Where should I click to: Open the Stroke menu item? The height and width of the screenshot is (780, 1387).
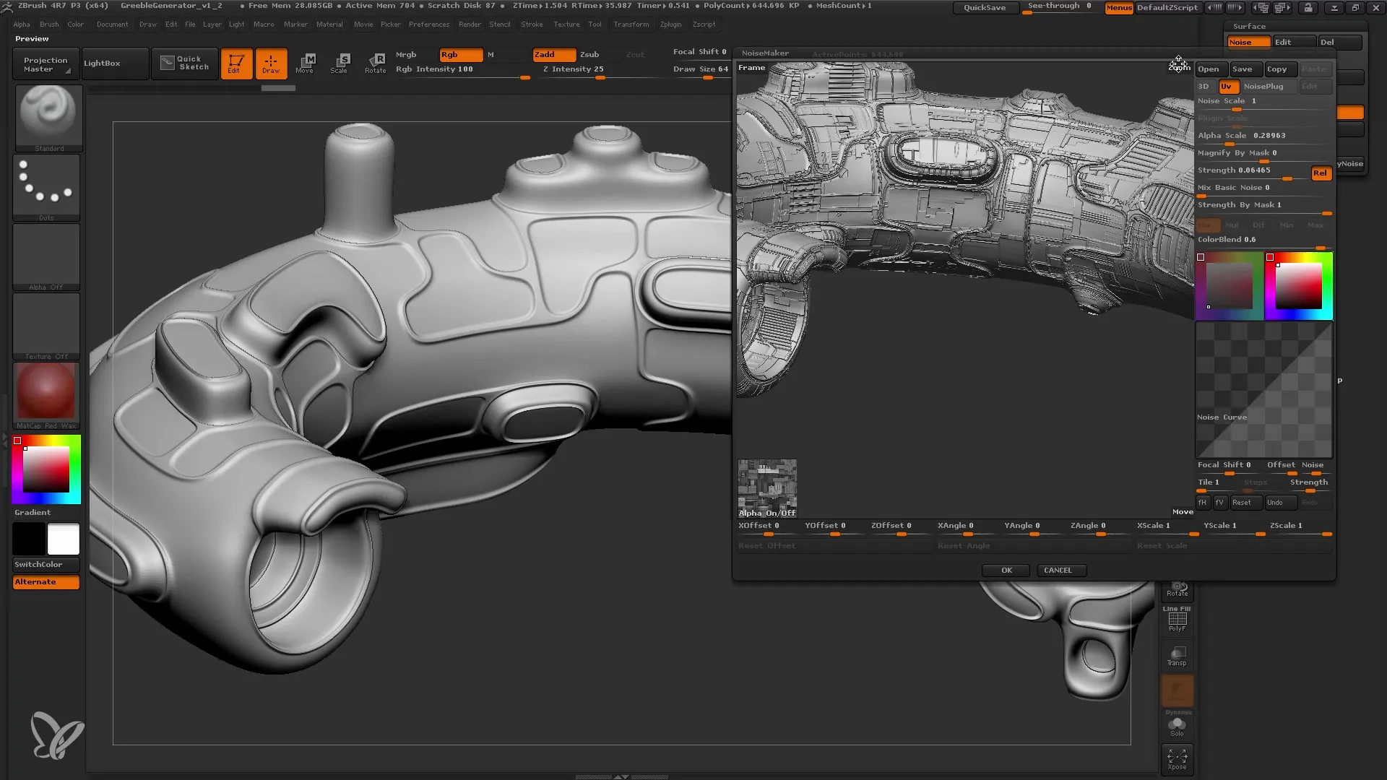tap(531, 24)
